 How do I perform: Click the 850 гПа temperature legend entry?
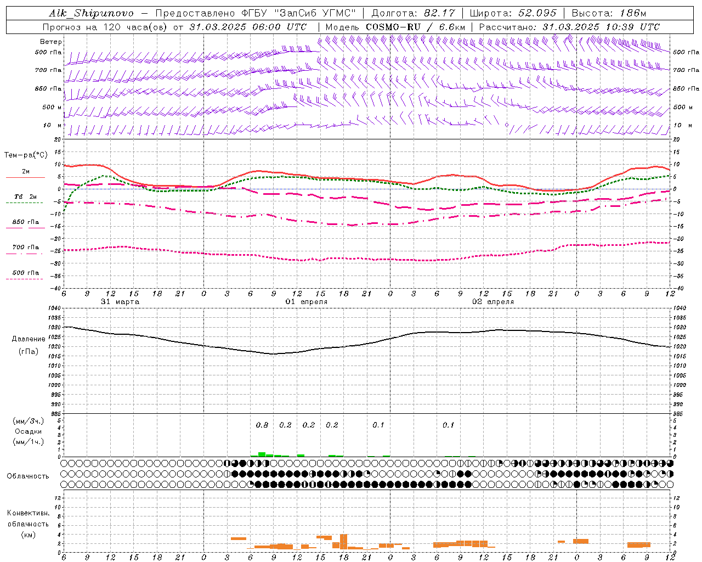tap(25, 222)
